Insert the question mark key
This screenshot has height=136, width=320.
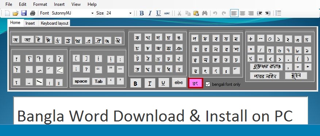pyautogui.click(x=86, y=69)
